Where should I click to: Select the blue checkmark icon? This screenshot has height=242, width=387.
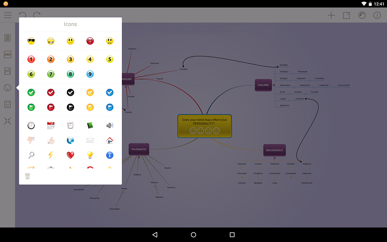tap(110, 92)
